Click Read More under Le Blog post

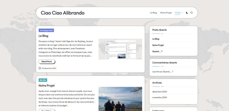coord(47,62)
